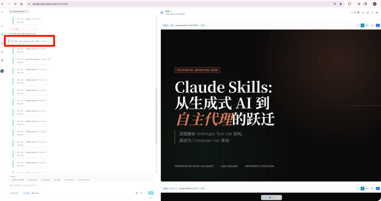
Task: Switch to Code mode in the chat input
Action: point(26,193)
